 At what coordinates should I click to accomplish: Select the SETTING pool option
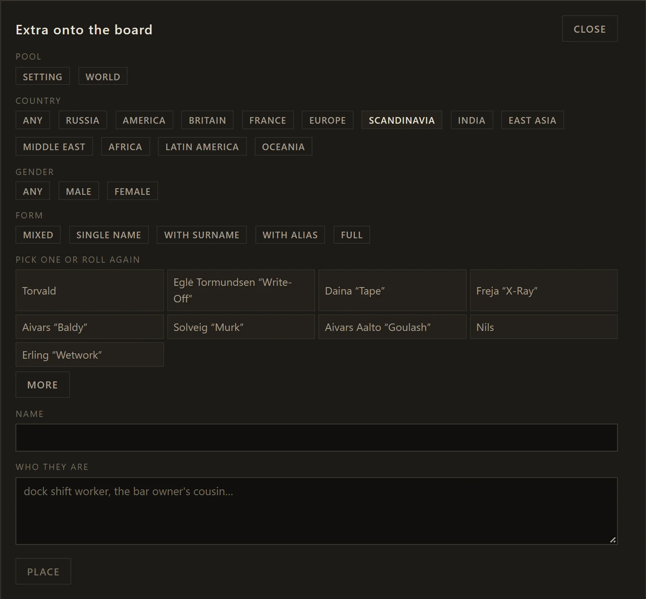[43, 76]
